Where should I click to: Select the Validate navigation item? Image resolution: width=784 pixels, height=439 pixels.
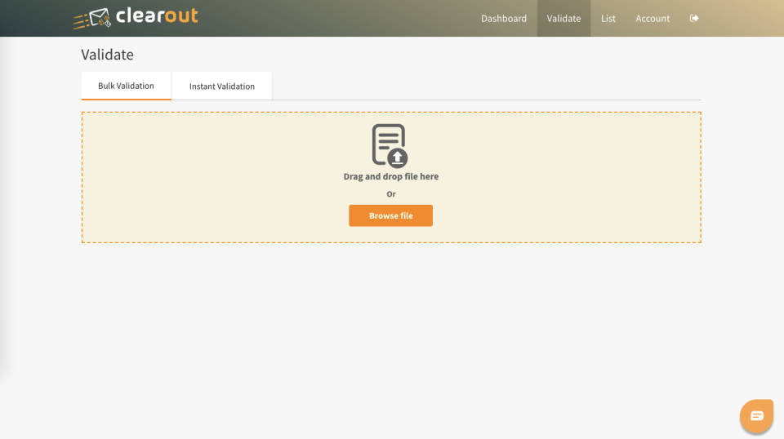click(x=563, y=18)
